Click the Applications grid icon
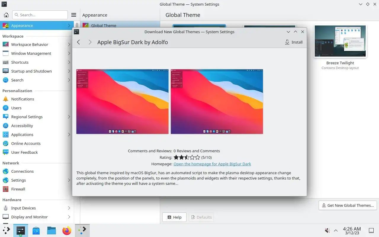This screenshot has height=237, width=379. pos(6,134)
